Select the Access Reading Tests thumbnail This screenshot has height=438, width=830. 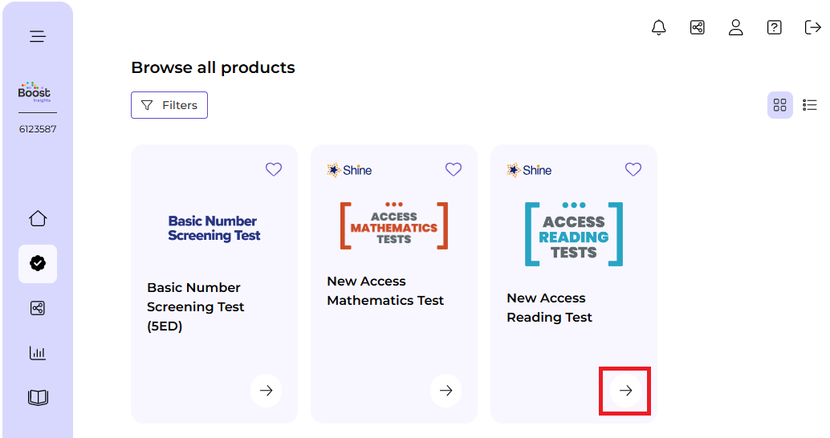pos(573,234)
